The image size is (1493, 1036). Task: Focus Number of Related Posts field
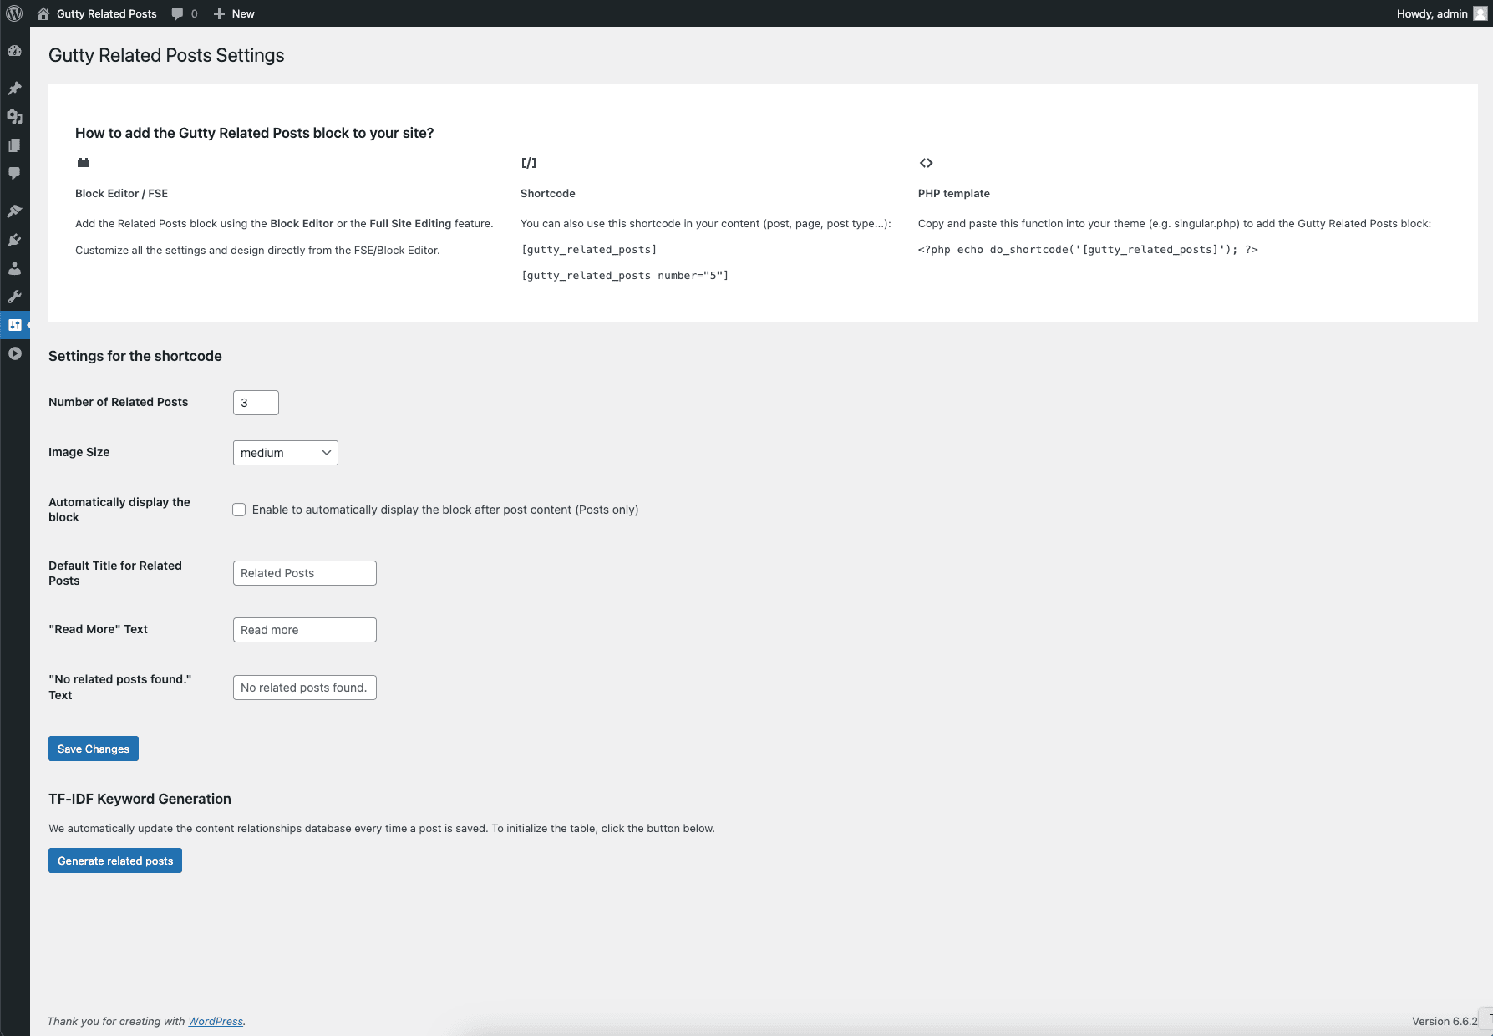click(x=256, y=403)
